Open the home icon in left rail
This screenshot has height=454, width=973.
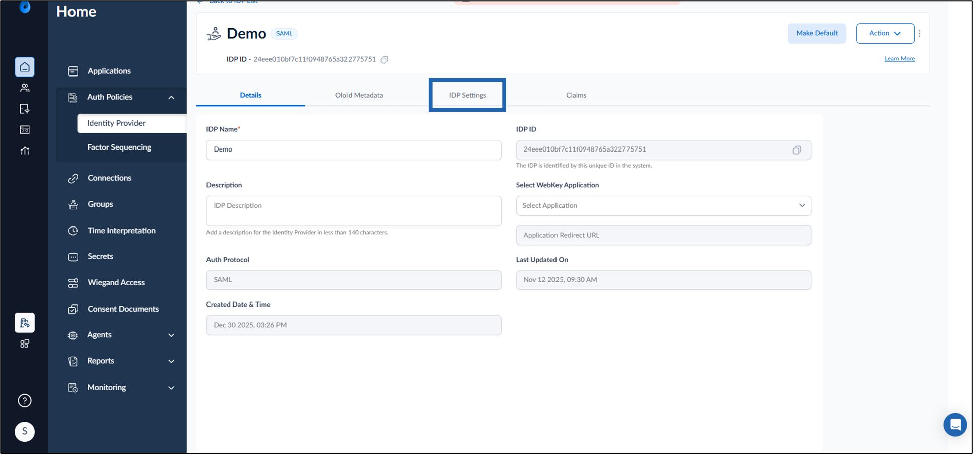click(25, 67)
